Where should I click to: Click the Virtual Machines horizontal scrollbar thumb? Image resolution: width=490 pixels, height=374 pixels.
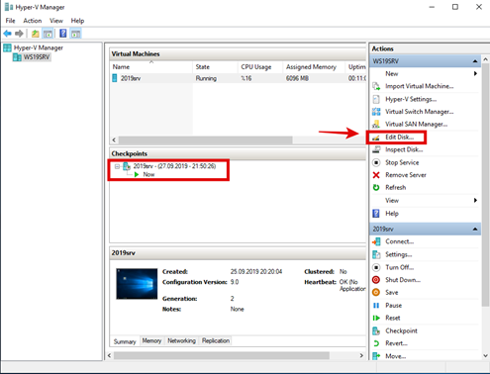206,140
